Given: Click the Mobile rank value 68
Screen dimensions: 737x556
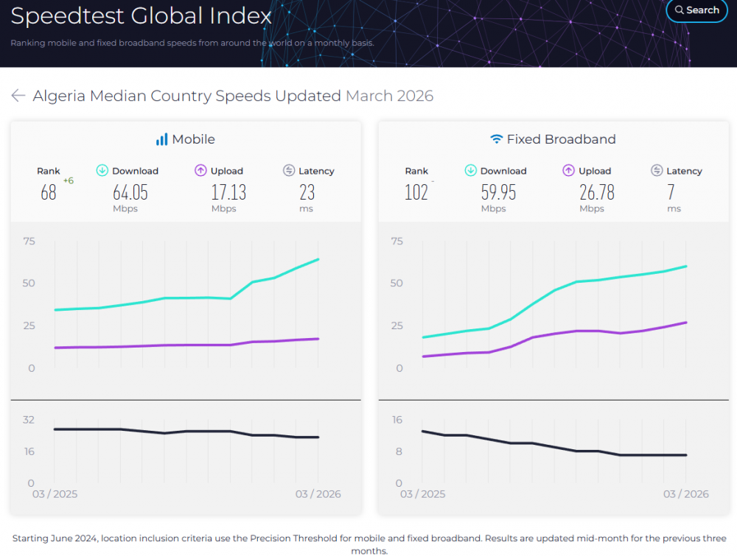Looking at the screenshot, I should point(49,192).
